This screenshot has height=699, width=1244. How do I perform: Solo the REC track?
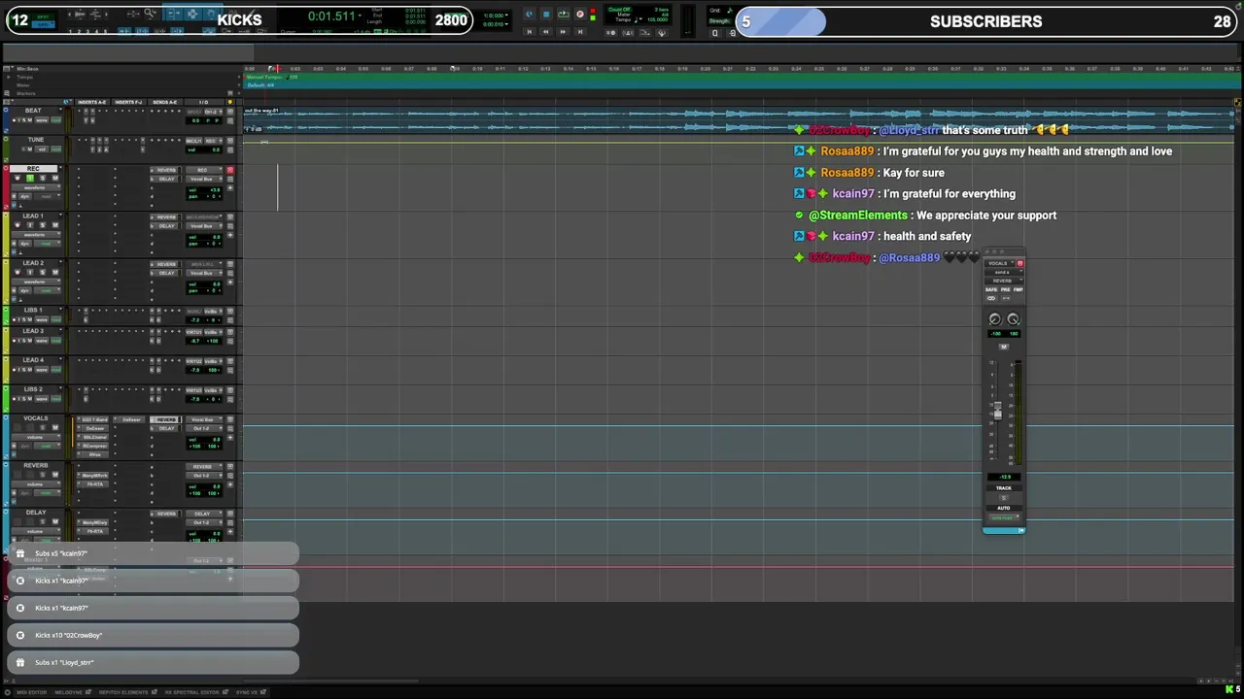(x=43, y=178)
